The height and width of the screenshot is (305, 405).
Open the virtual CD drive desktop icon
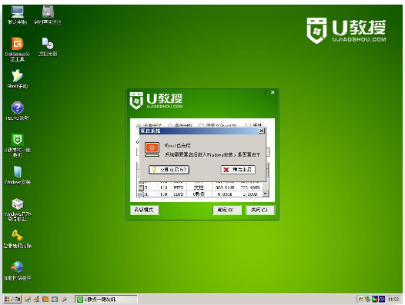coord(48,47)
